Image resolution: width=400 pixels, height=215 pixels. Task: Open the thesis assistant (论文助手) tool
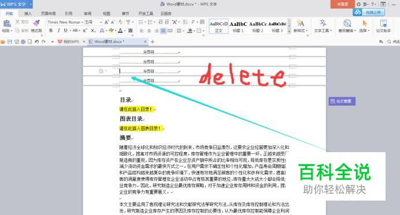383,26
